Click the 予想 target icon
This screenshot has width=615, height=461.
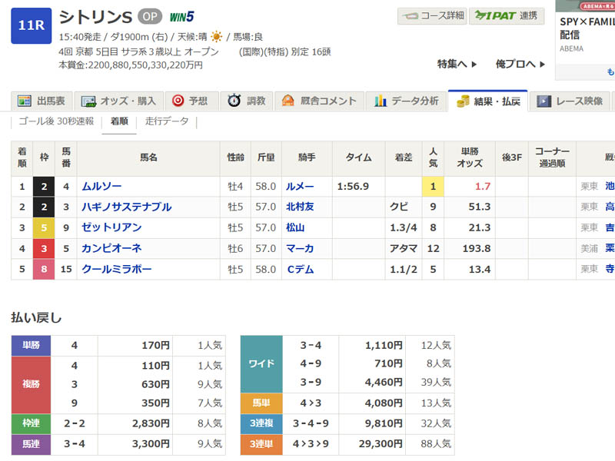(x=178, y=101)
